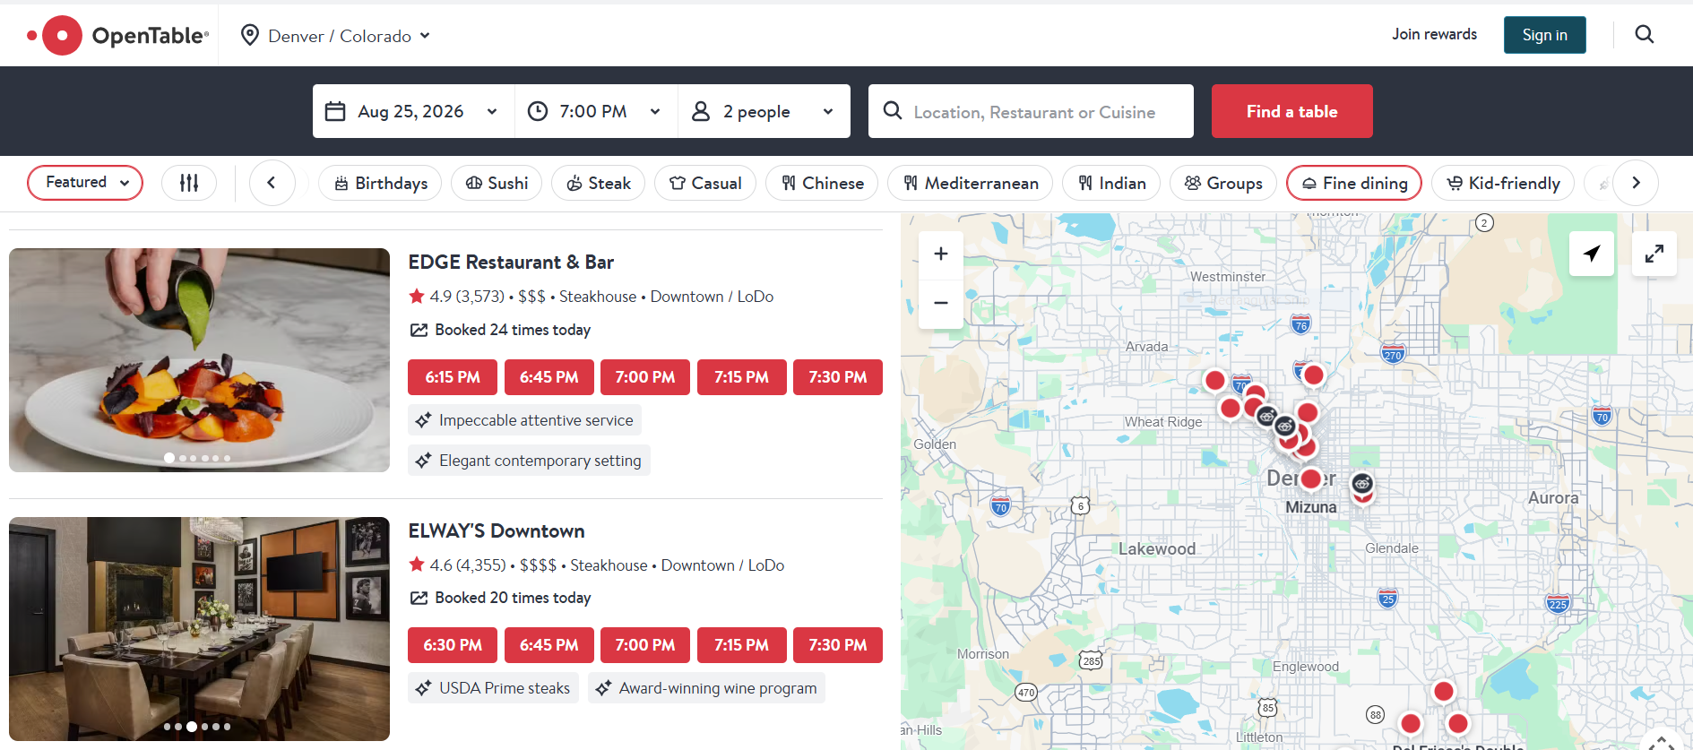Filter by Sushi category
The height and width of the screenshot is (750, 1693).
(x=497, y=183)
